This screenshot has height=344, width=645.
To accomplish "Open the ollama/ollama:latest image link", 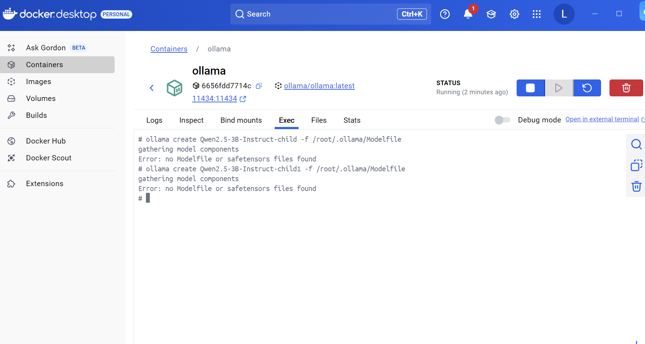I will 319,86.
